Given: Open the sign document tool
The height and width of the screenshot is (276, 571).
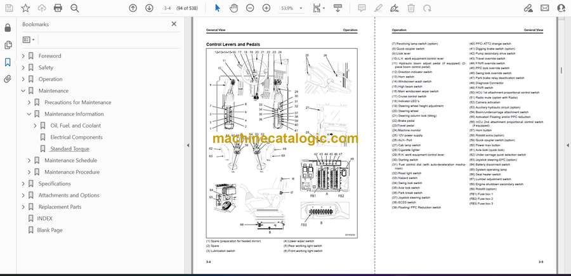Looking at the screenshot, I should (x=395, y=8).
